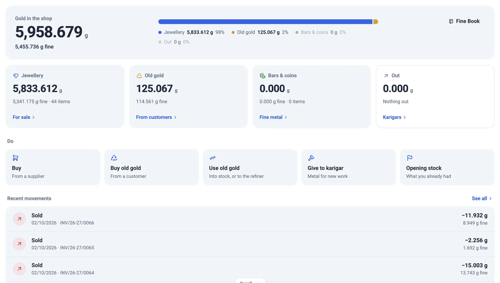The image size is (500, 283).
Task: Click the Out arrow icon
Action: 386,76
